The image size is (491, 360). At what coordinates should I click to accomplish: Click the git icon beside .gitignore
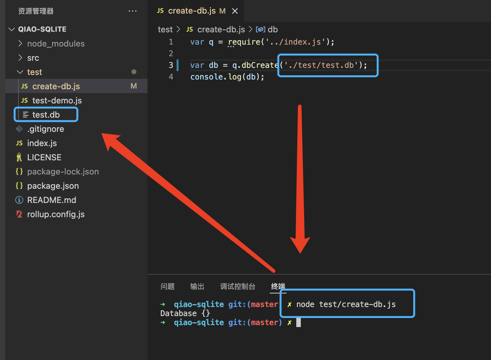click(19, 129)
